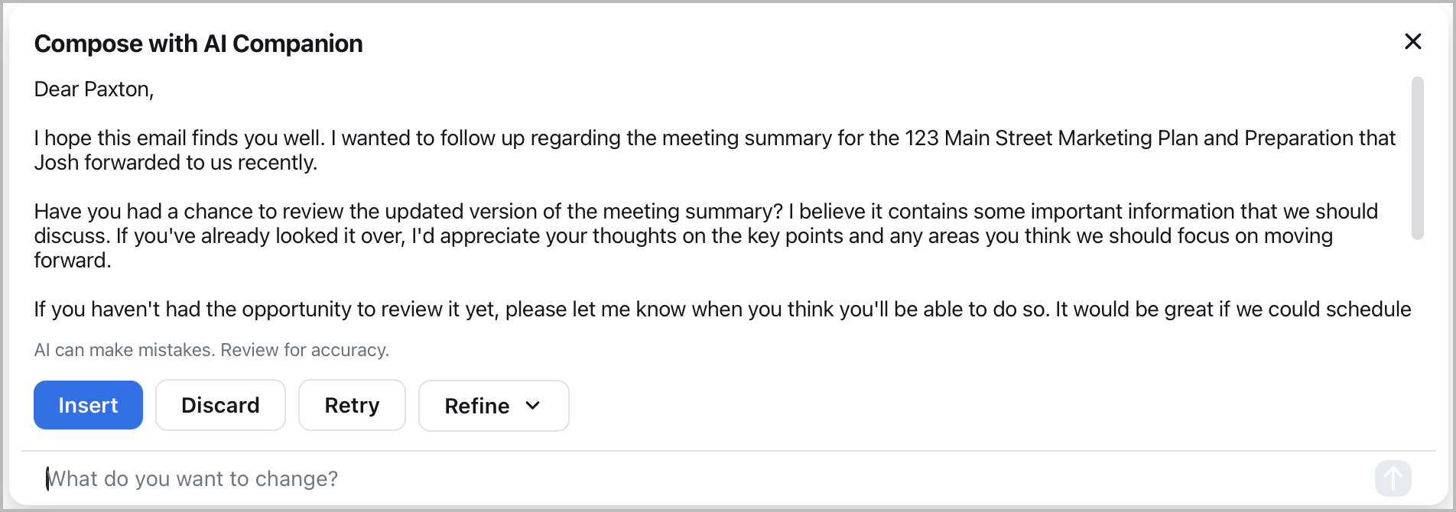Click the word "forward." ending second paragraph
The width and height of the screenshot is (1456, 512).
tap(73, 261)
